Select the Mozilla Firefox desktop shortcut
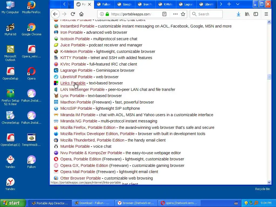276x207 pixels. [31, 7]
